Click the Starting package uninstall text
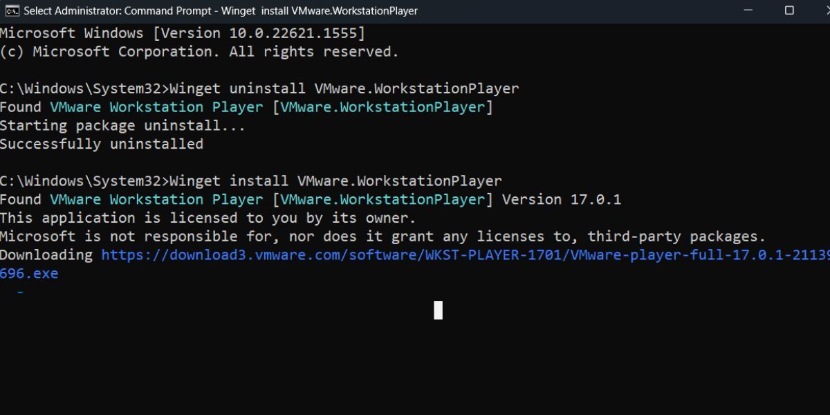This screenshot has height=415, width=830. pyautogui.click(x=122, y=125)
